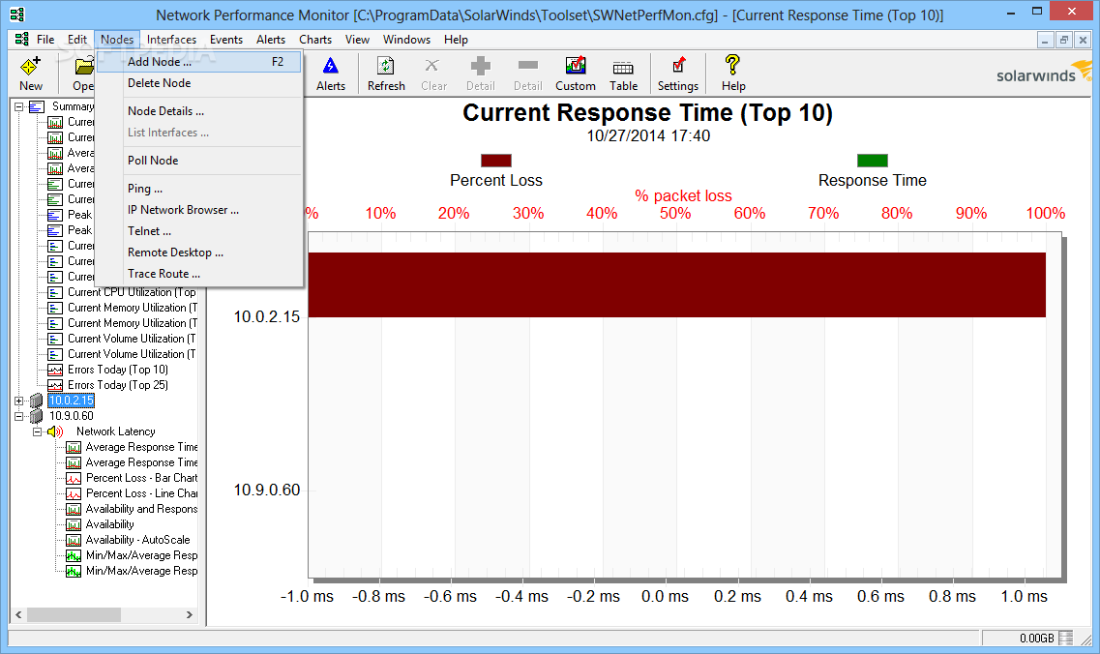
Task: Select Errors Today (Top 25) tree item
Action: point(118,385)
